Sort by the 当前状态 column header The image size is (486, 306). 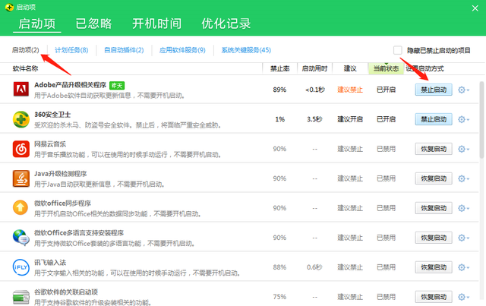tap(386, 68)
